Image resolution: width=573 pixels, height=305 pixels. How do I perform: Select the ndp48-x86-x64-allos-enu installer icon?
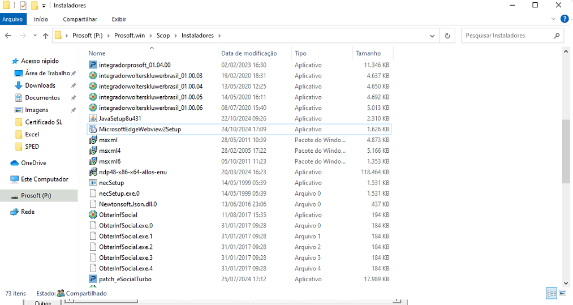[93, 172]
